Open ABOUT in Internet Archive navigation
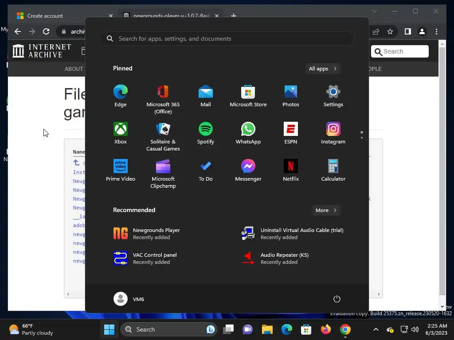Image resolution: width=454 pixels, height=340 pixels. [x=74, y=69]
